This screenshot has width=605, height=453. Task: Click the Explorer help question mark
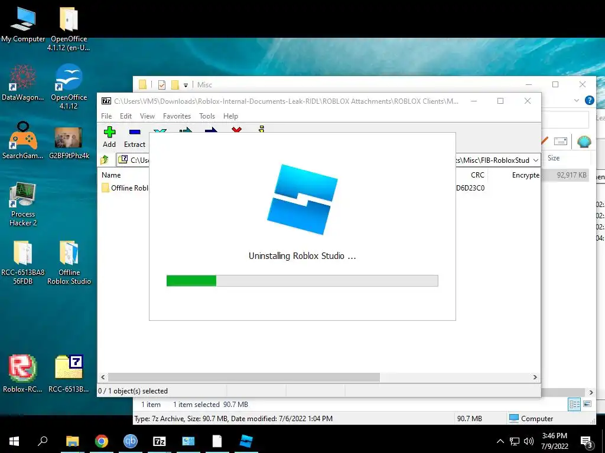(x=590, y=100)
